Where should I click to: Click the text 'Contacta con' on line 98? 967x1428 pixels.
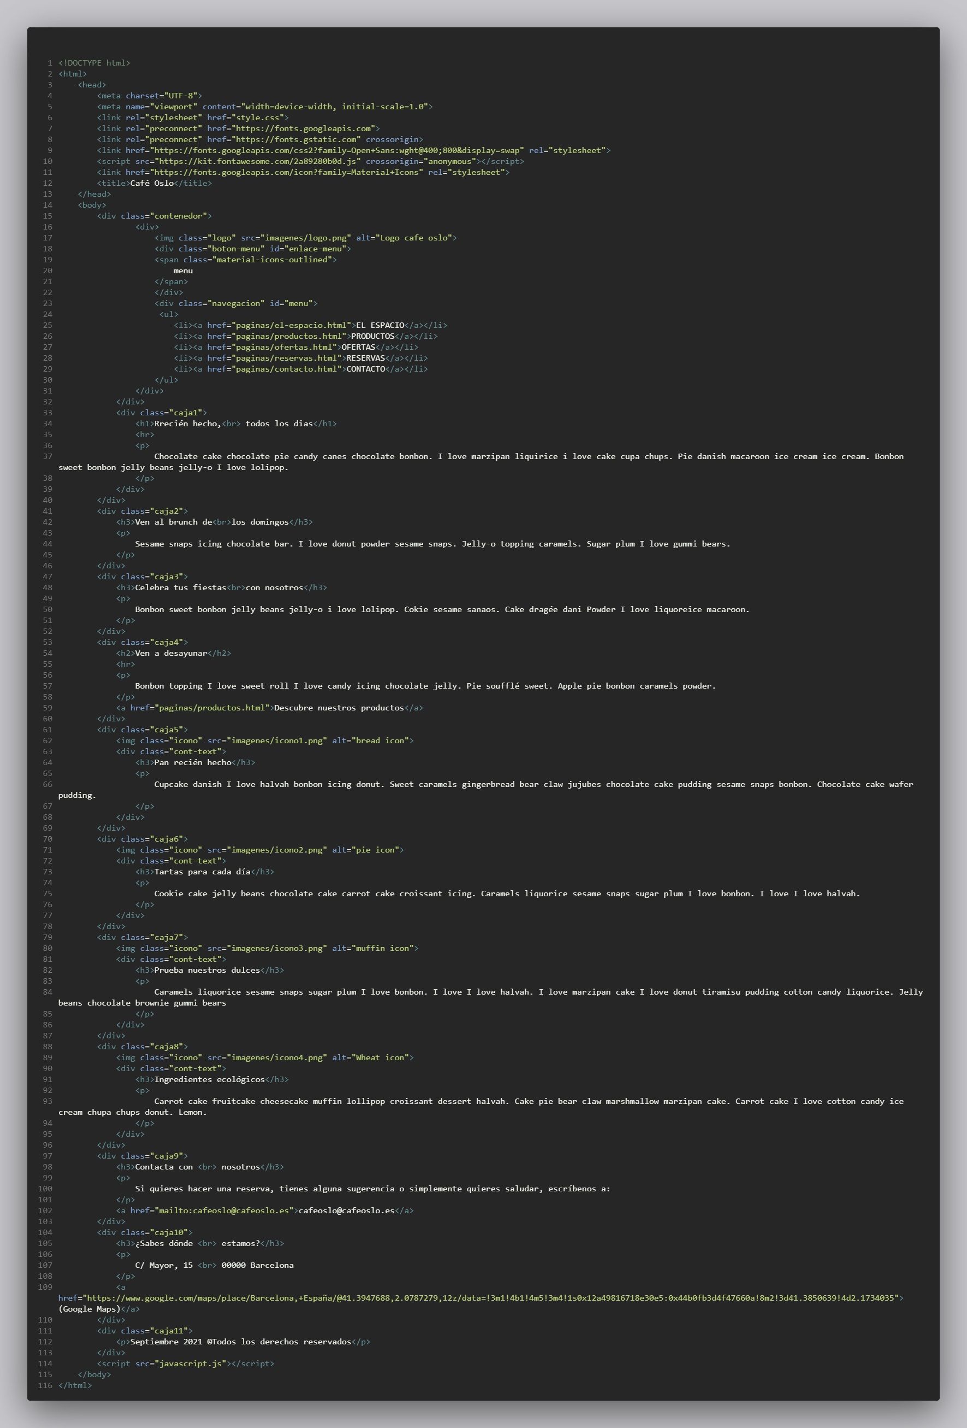click(164, 1167)
